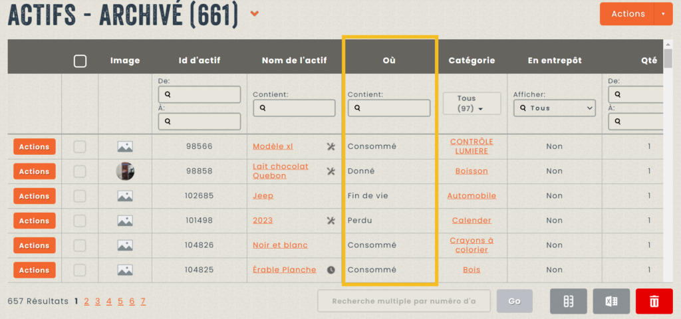681x319 pixels.
Task: Click the tools icon in the 2023 row
Action: tap(331, 221)
